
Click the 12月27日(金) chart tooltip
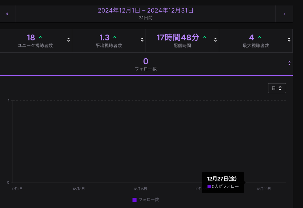(223, 182)
